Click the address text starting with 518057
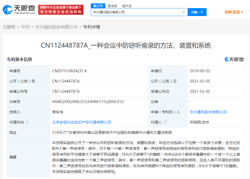The image size is (250, 179). 112,132
